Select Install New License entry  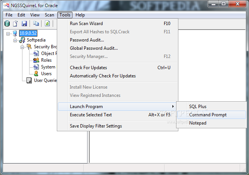[118, 87]
